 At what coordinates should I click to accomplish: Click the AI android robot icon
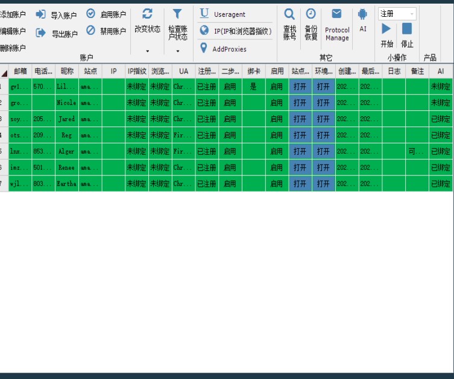362,14
